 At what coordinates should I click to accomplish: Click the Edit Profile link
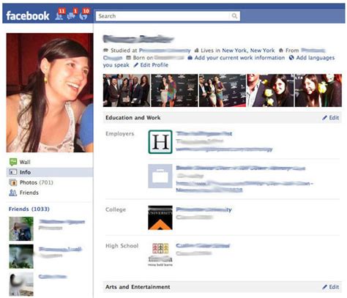tap(154, 65)
